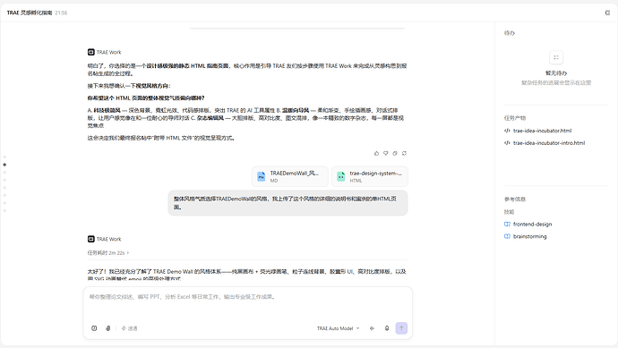Click the 参考信息 section heading
Viewport: 618px width, 348px height.
click(x=515, y=199)
